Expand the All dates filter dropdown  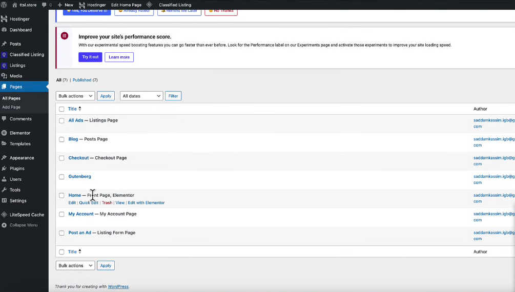pos(141,96)
